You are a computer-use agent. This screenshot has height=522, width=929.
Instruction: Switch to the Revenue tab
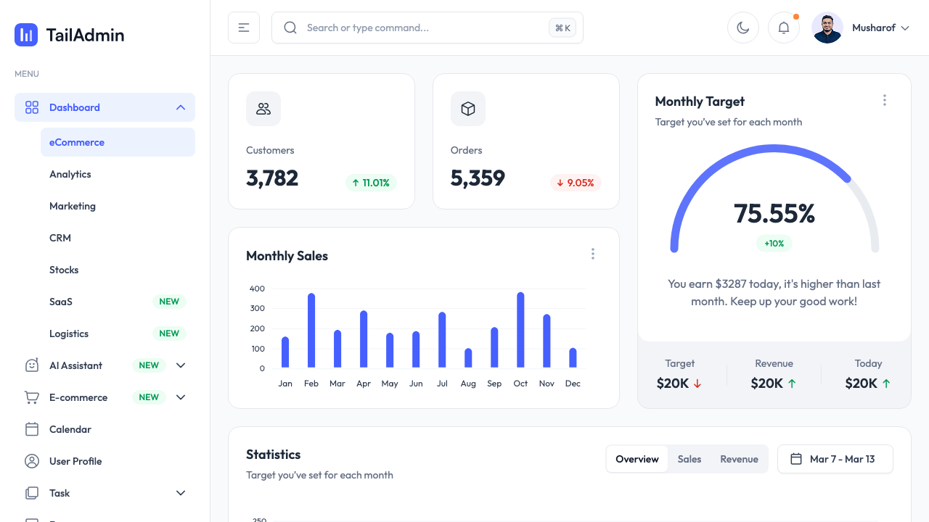point(739,459)
